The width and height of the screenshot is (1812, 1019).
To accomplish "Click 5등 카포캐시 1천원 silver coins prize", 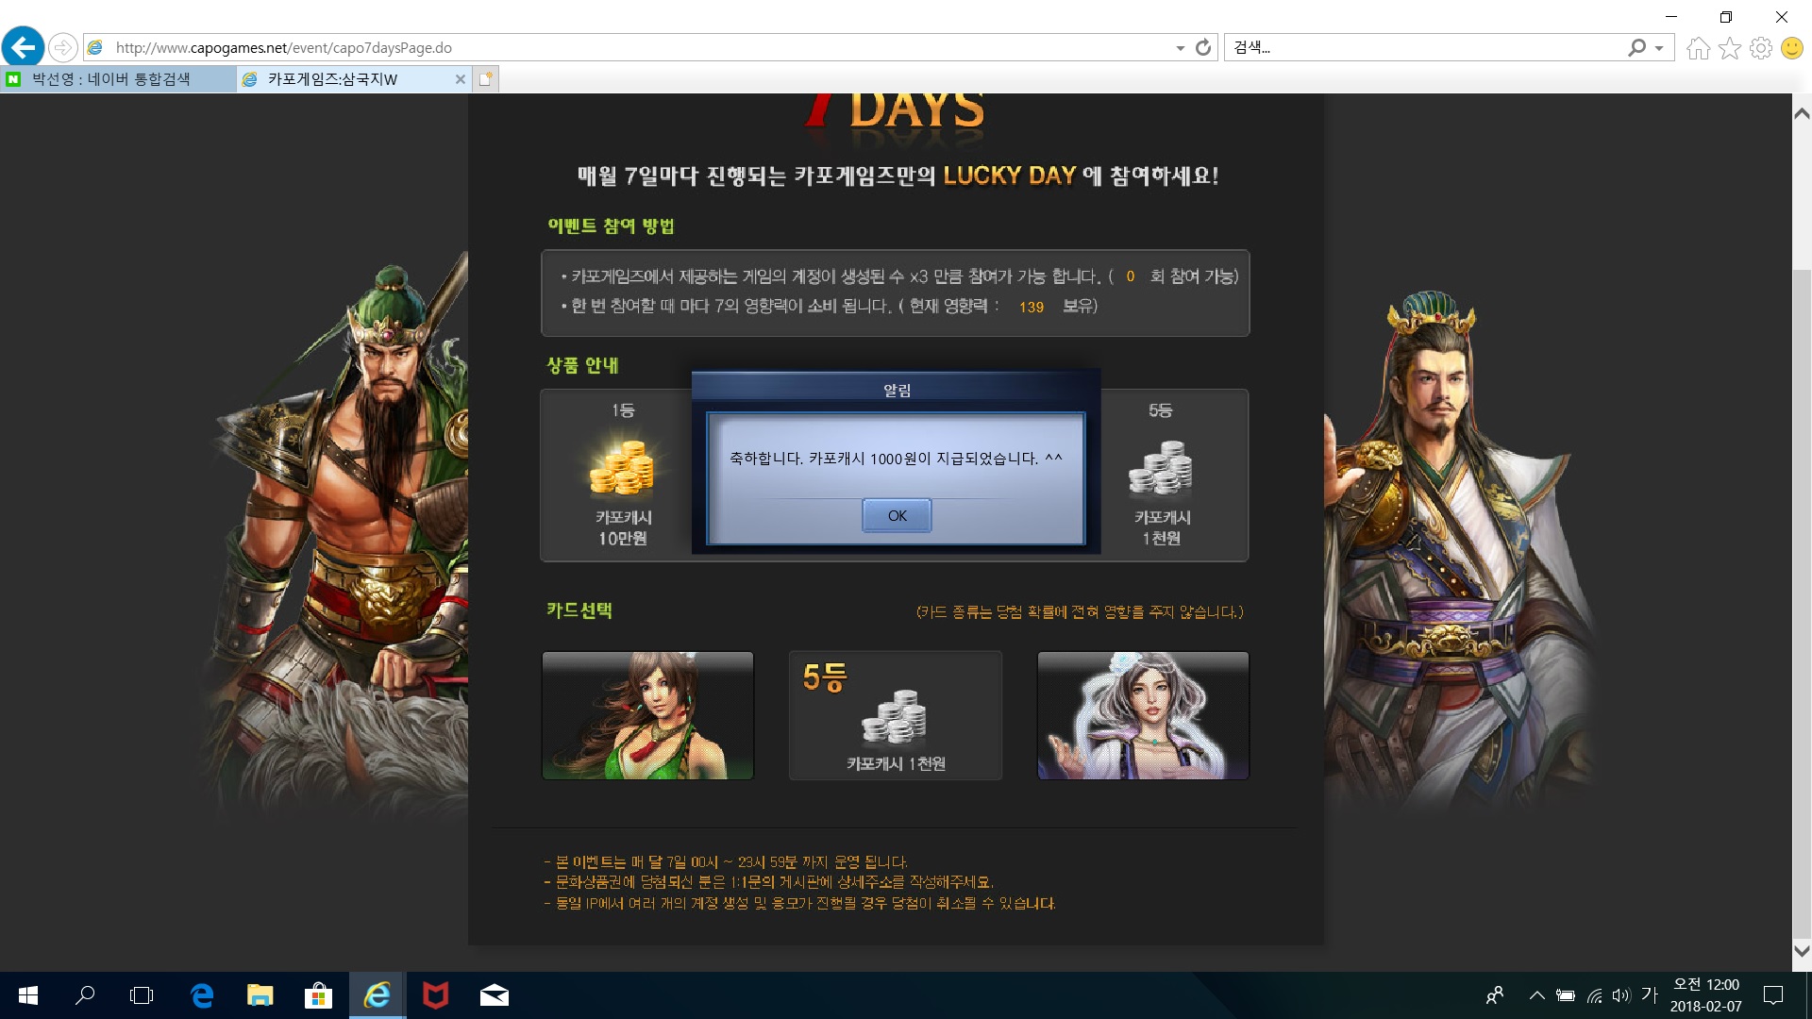I will coord(1162,475).
